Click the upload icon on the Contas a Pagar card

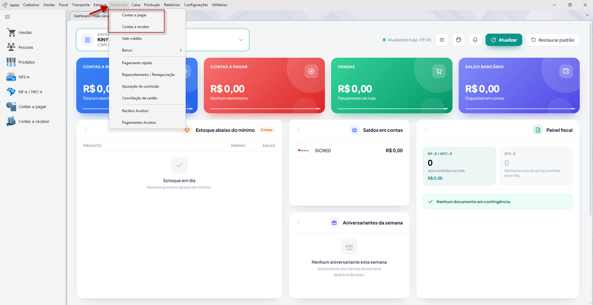coord(311,71)
